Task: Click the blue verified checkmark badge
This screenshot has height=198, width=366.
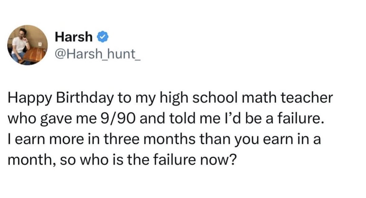Action: (102, 37)
